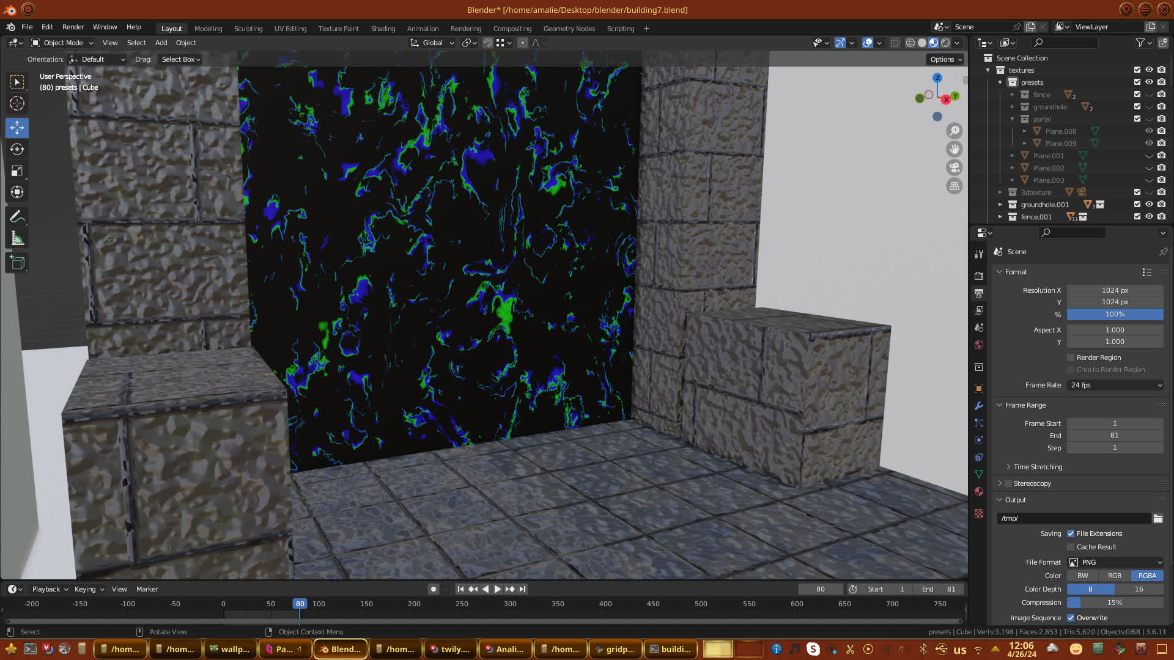Select the Measure tool
The height and width of the screenshot is (660, 1174).
(x=17, y=239)
